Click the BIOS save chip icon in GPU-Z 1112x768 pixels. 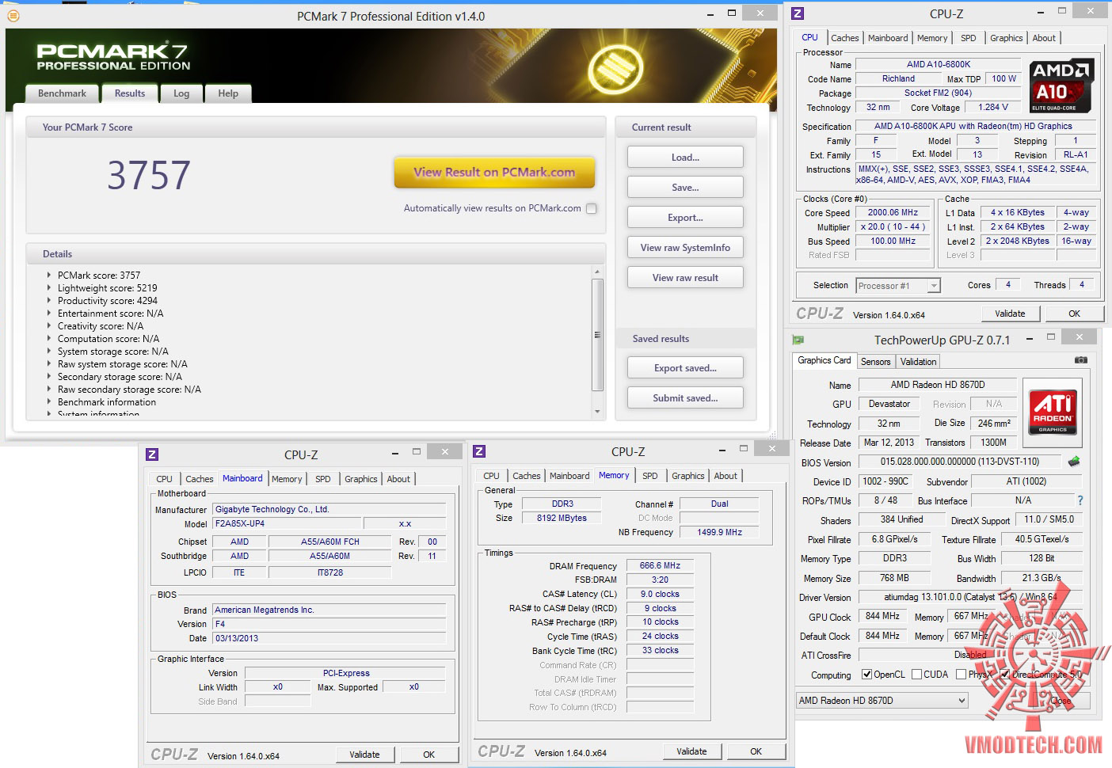(x=1073, y=462)
